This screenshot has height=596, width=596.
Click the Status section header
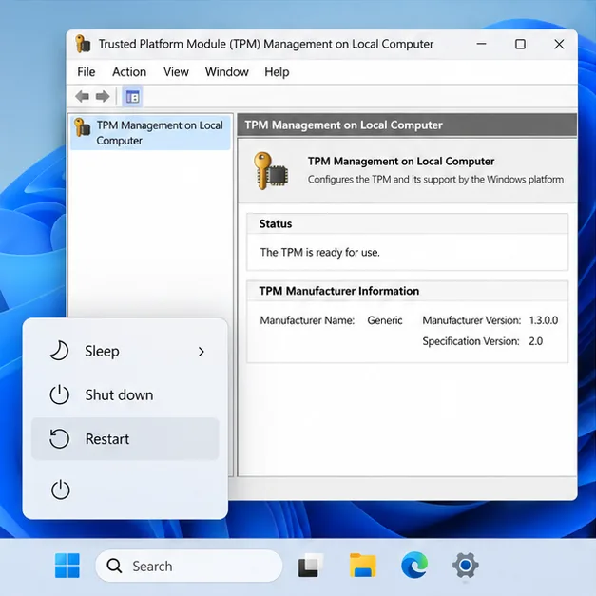pyautogui.click(x=408, y=223)
